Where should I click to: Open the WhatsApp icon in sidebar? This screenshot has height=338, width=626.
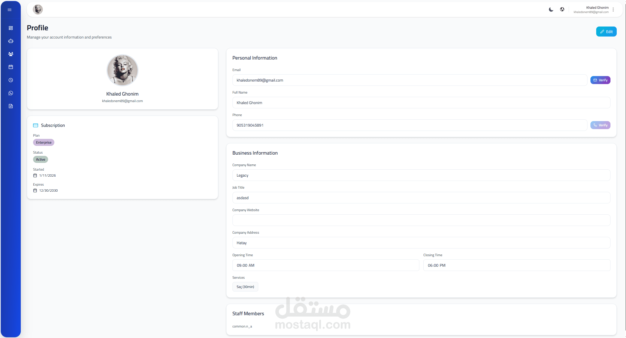tap(11, 93)
